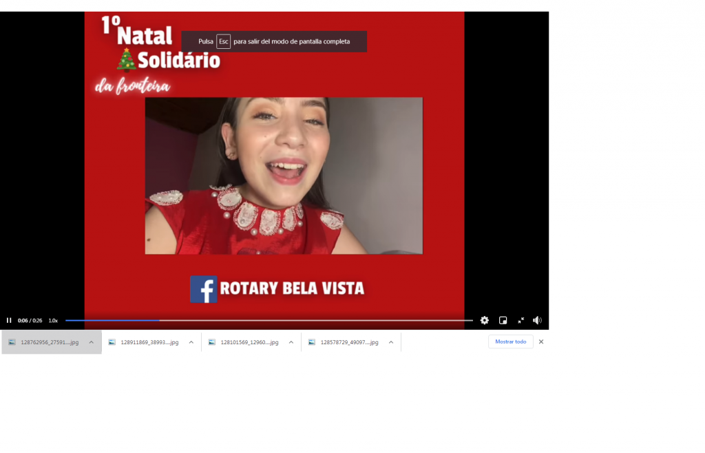Viewport: 705px width, 453px height.
Task: Click the singer's video frame
Action: click(x=284, y=176)
